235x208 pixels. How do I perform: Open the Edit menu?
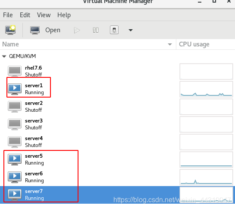click(25, 15)
